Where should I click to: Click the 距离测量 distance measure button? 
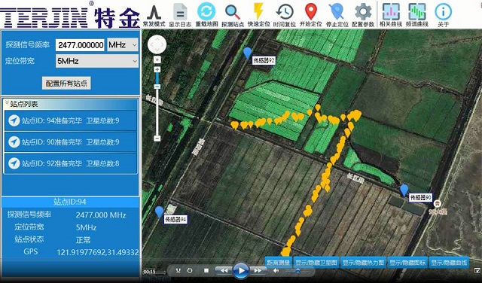click(x=279, y=263)
